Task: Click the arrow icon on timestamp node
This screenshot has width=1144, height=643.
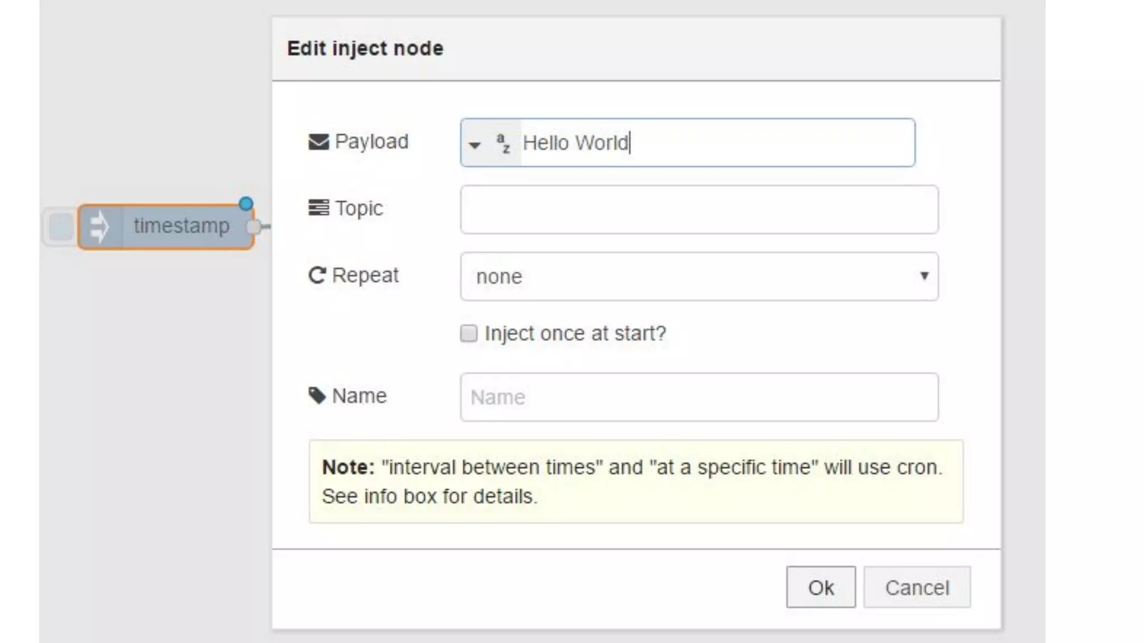Action: tap(99, 227)
